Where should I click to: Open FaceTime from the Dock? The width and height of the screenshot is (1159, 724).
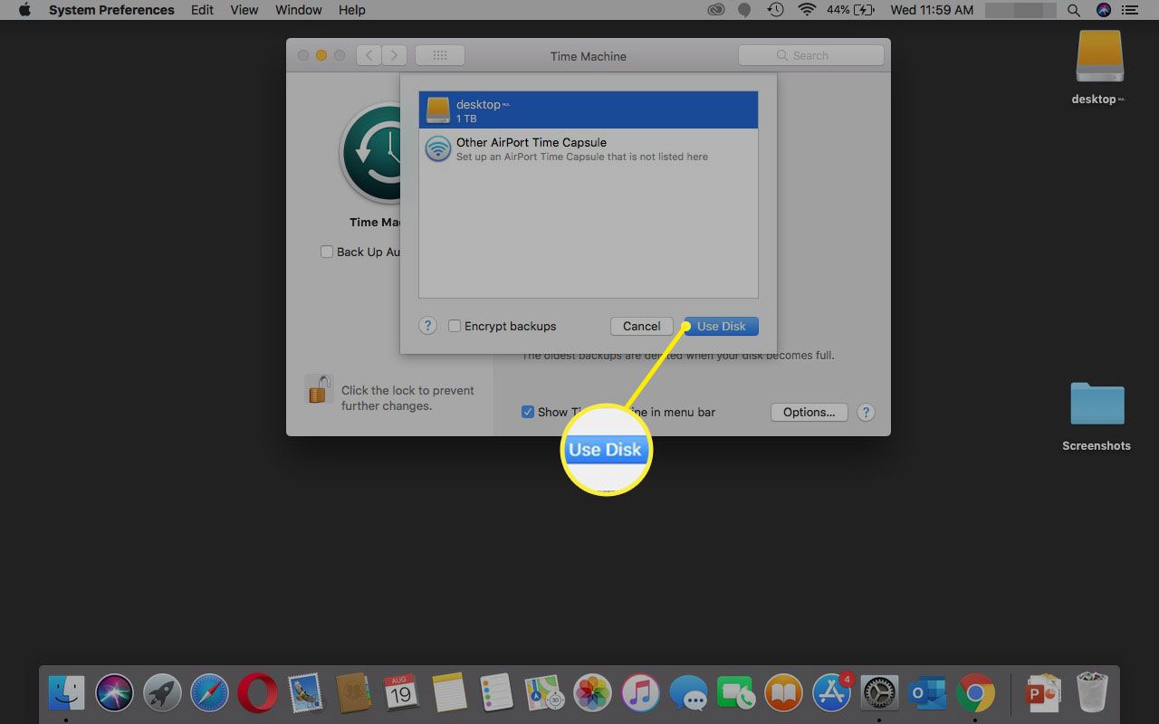click(x=735, y=694)
